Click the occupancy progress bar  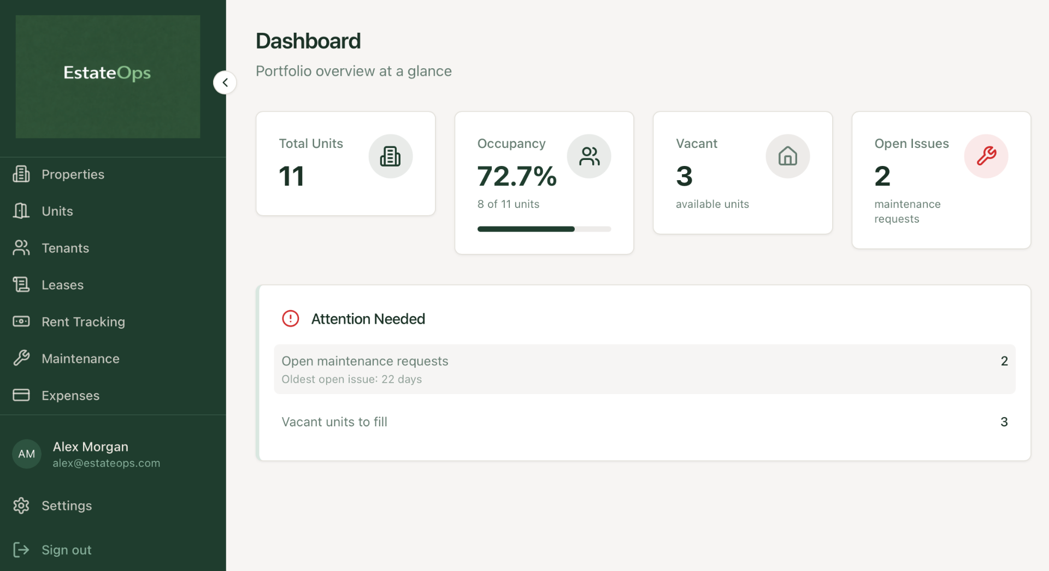[544, 229]
